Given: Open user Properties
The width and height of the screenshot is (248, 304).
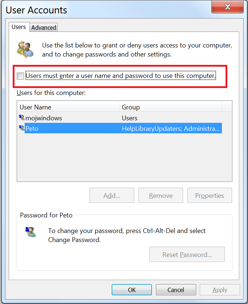Looking at the screenshot, I should point(210,195).
